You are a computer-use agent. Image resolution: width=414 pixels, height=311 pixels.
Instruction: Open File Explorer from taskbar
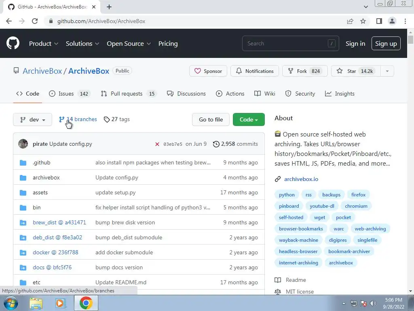click(36, 303)
